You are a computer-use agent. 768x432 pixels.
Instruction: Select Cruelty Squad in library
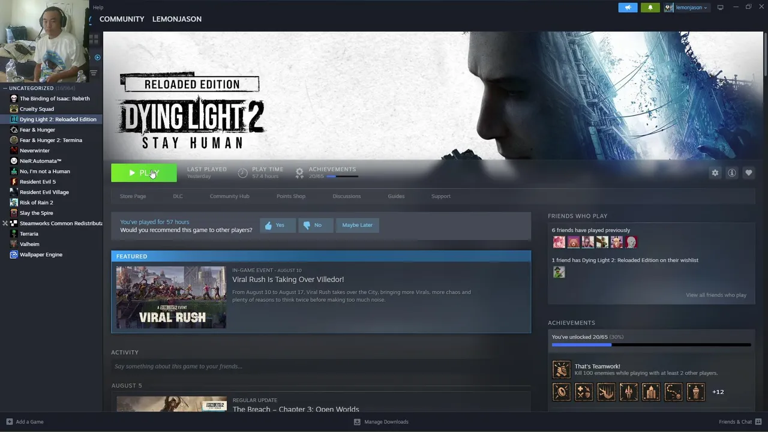(37, 109)
